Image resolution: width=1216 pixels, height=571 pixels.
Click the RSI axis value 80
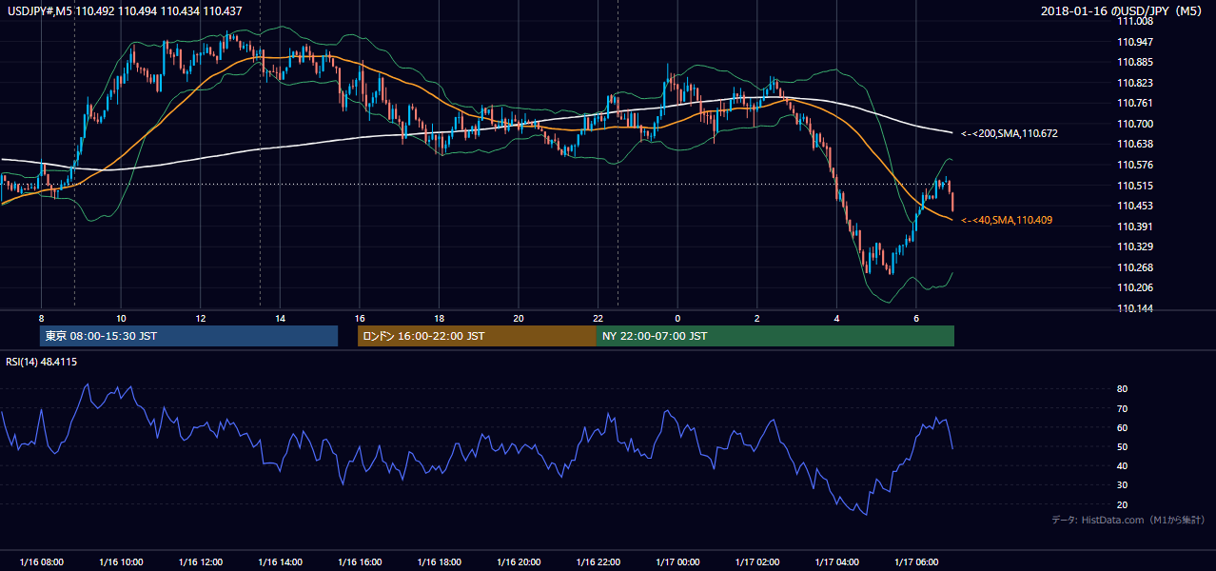[1122, 389]
